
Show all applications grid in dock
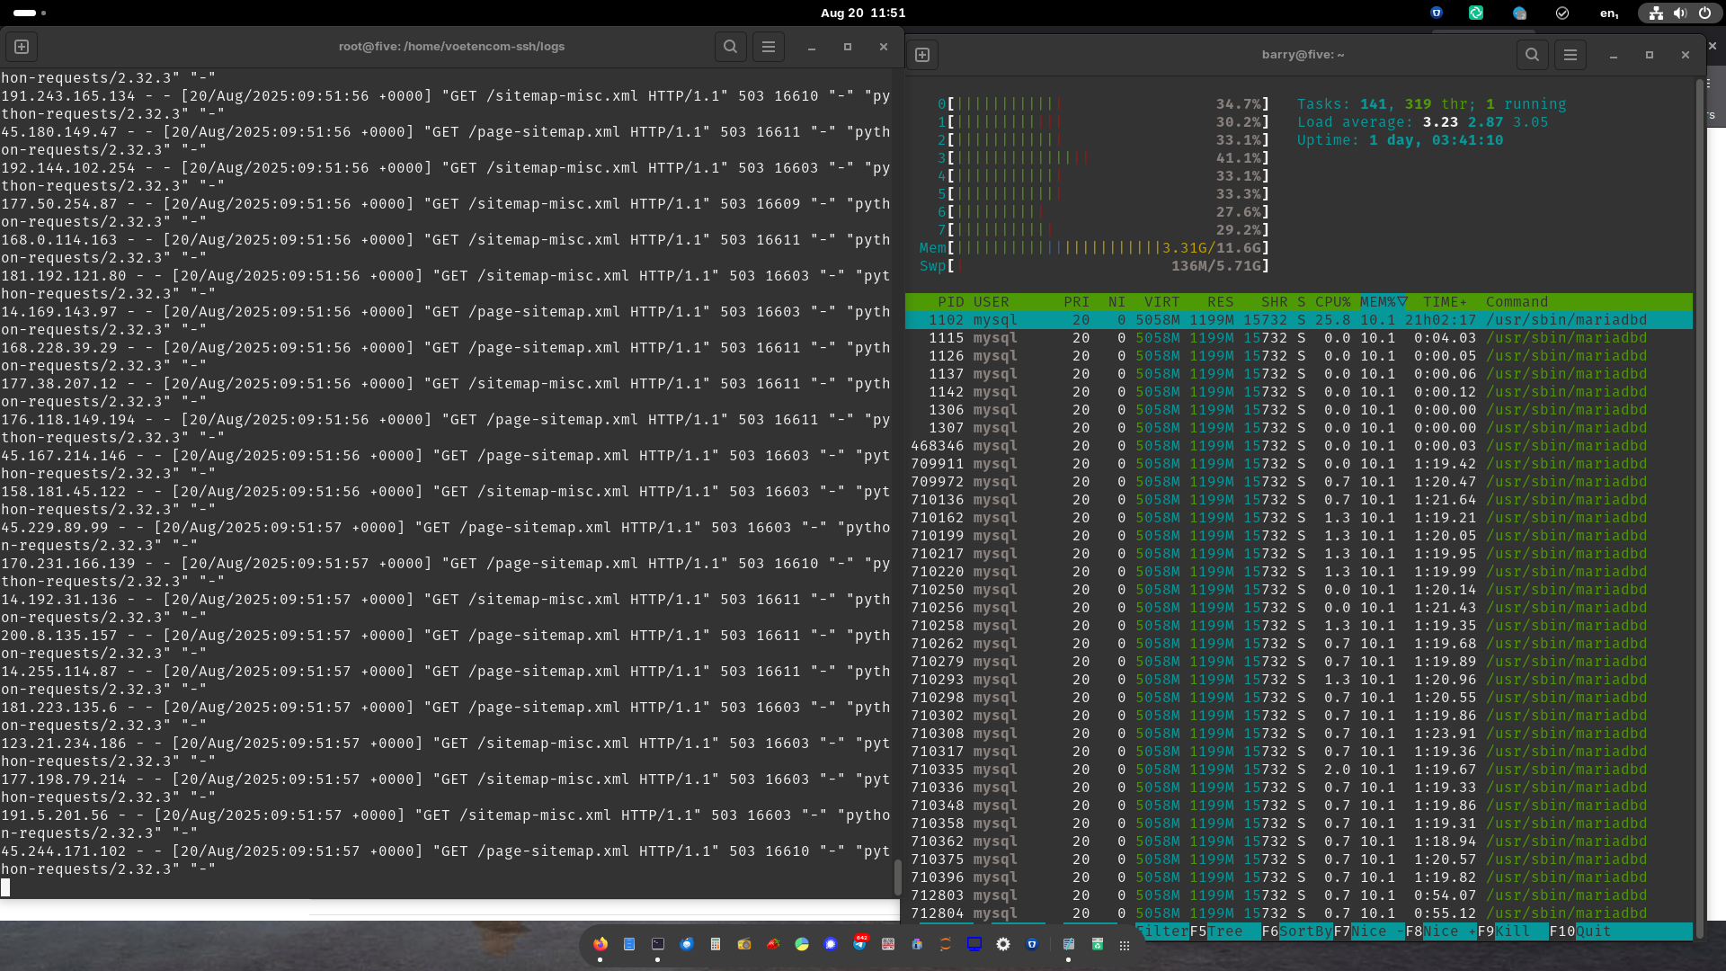[x=1125, y=945]
